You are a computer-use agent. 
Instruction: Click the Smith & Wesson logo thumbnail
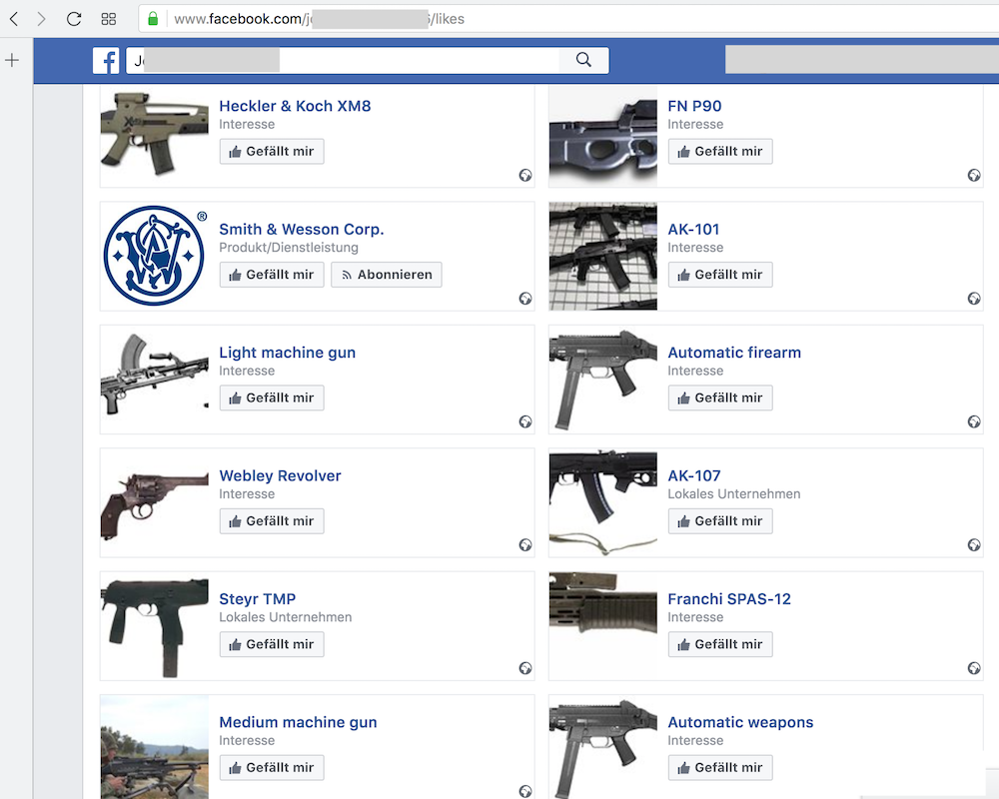[154, 256]
